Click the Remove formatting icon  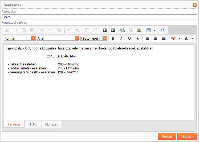tap(59, 30)
